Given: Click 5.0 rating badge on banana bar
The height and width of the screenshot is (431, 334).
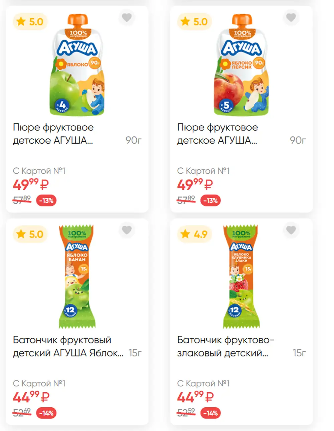Looking at the screenshot, I should coord(30,234).
